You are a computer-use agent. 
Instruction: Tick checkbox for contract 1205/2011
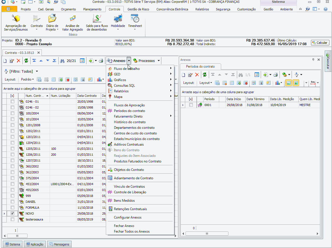coord(13,149)
